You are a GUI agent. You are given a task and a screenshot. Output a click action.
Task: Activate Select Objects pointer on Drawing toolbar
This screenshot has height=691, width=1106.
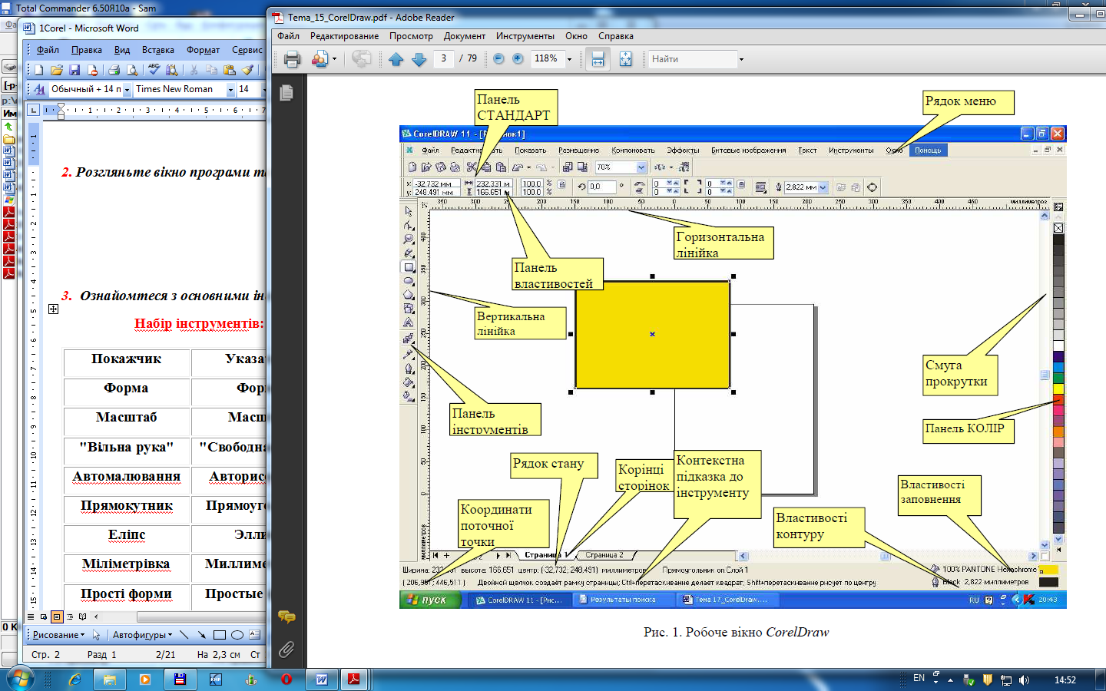[97, 635]
